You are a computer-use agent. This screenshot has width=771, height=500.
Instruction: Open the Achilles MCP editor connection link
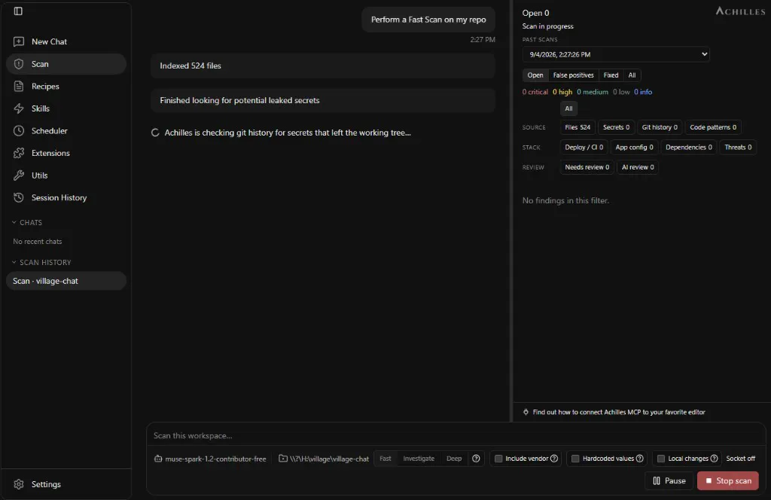pos(619,412)
